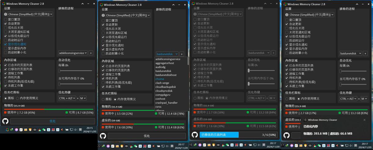The image size is (373, 150).
Task: Click app logo in rightmost window title bar
Action: coord(285,4)
